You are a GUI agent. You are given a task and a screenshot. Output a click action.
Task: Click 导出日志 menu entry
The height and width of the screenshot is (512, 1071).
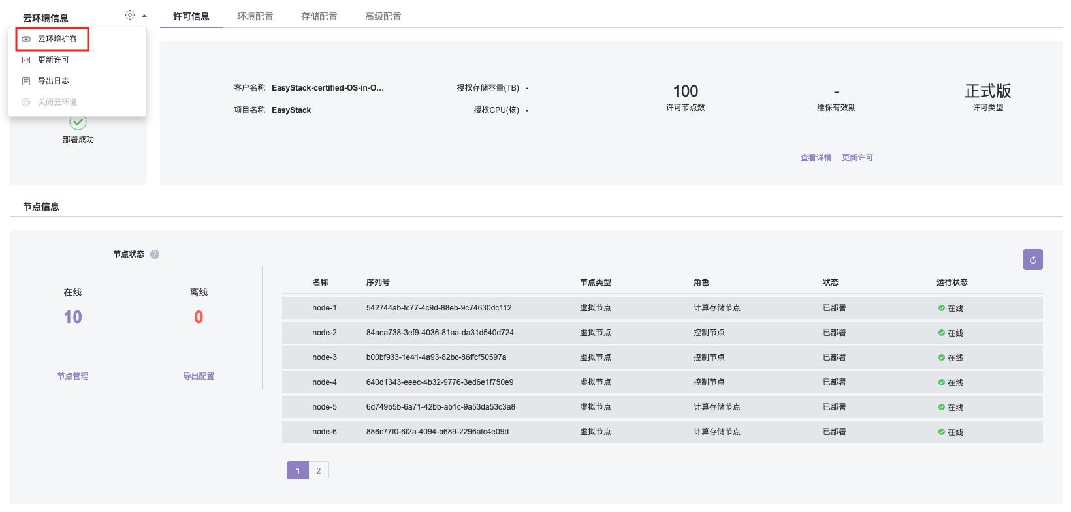53,81
